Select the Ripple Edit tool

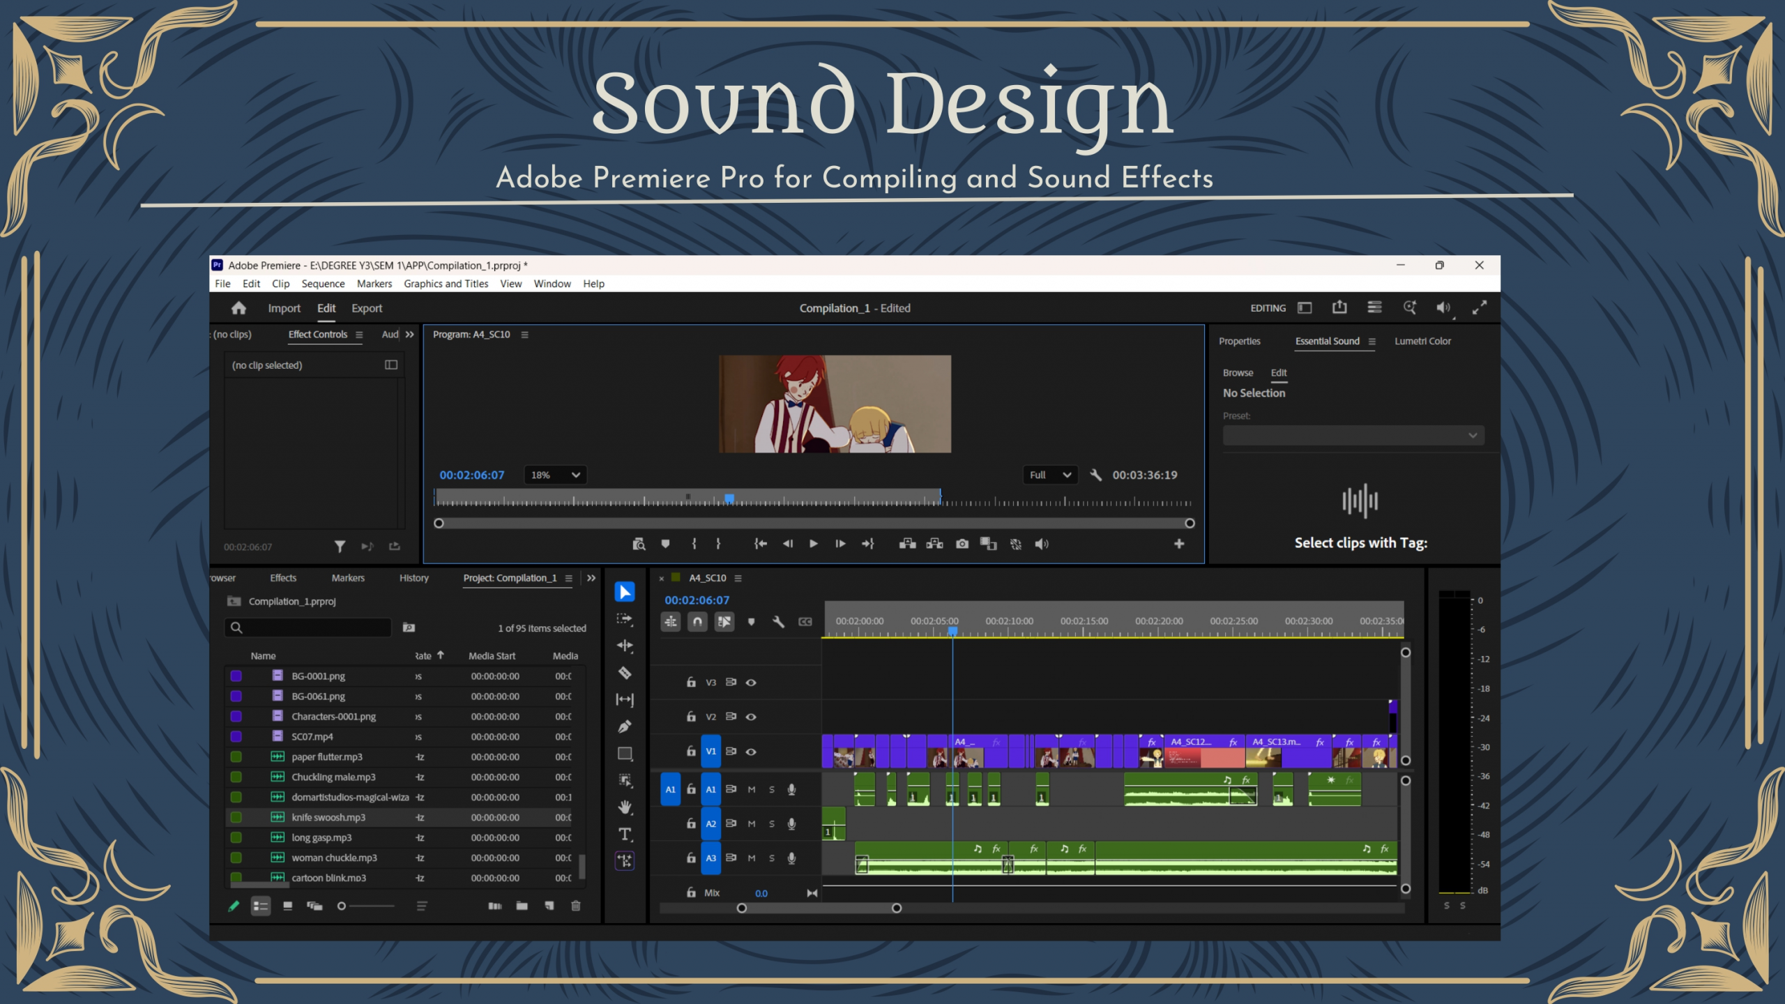point(624,646)
